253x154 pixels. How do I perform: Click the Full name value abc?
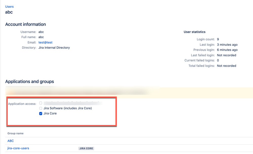(x=41, y=37)
